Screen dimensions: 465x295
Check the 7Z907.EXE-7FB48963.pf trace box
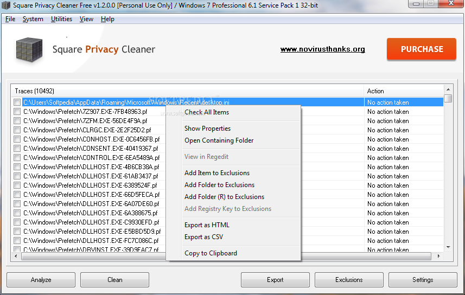17,112
